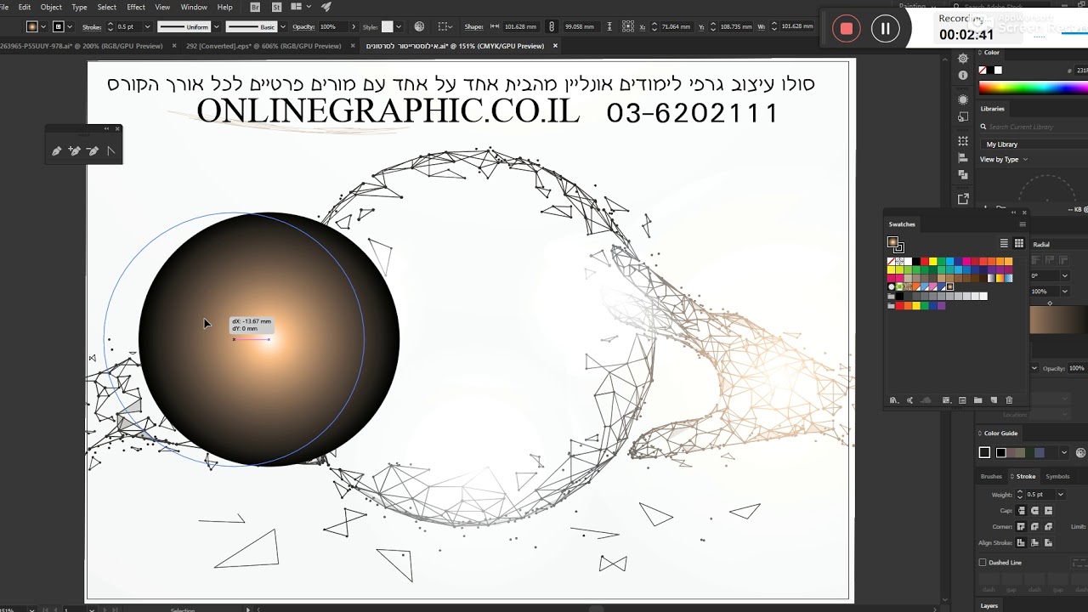
Task: Select the Butt Cap stroke option
Action: pyautogui.click(x=1021, y=511)
